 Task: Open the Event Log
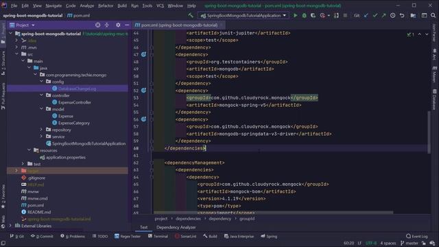(x=416, y=236)
